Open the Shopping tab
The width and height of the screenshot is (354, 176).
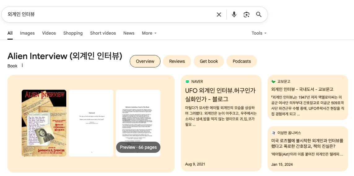coord(73,33)
